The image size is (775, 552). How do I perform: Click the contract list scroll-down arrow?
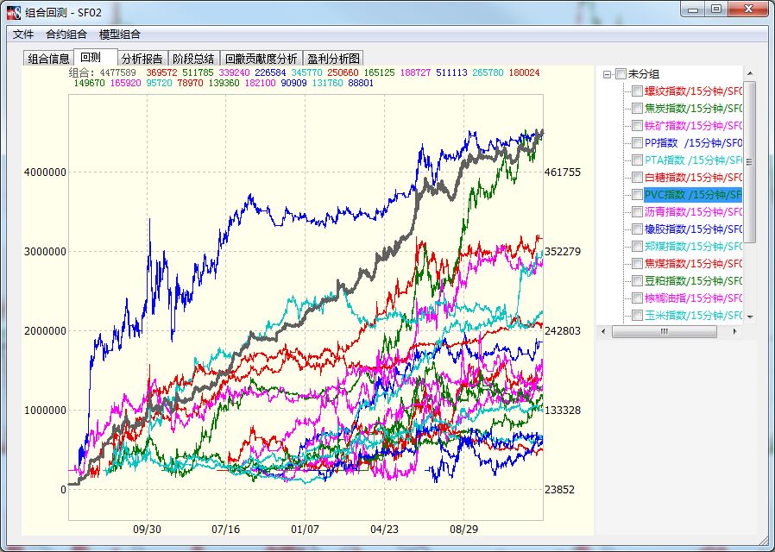749,317
